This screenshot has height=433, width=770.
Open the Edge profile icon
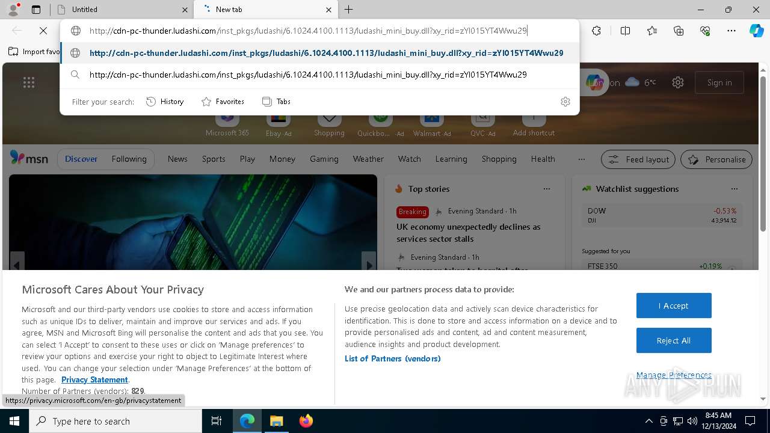(13, 10)
